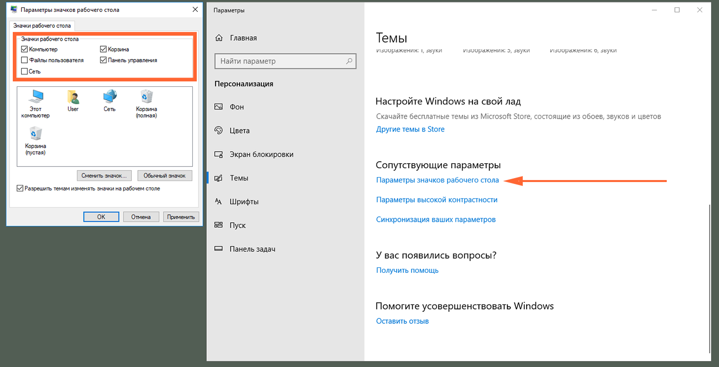
Task: Open Синхронизация ваших параметров link
Action: pos(435,219)
